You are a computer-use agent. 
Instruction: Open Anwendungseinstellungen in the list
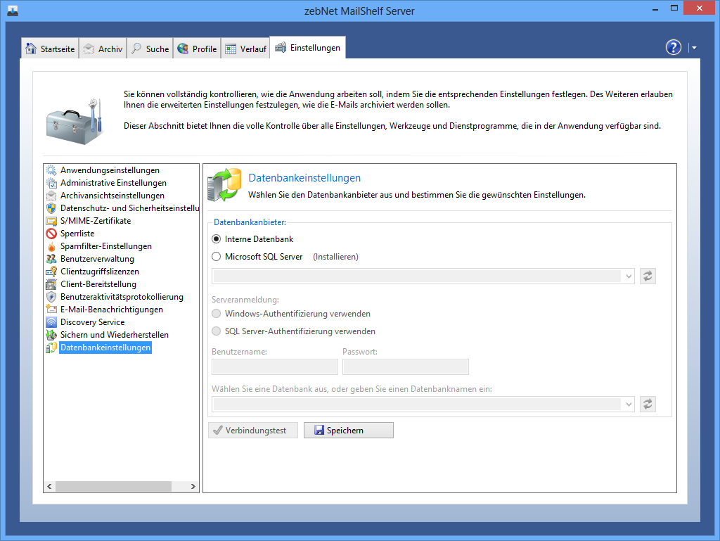click(110, 170)
